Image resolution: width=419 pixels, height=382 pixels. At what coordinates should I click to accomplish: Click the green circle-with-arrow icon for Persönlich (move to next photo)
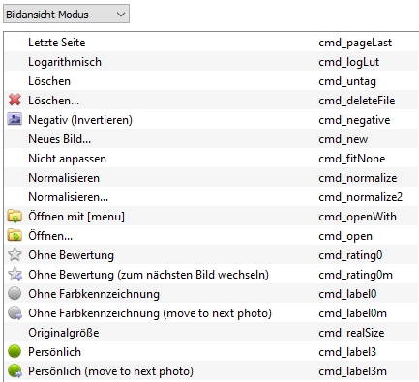click(x=15, y=371)
